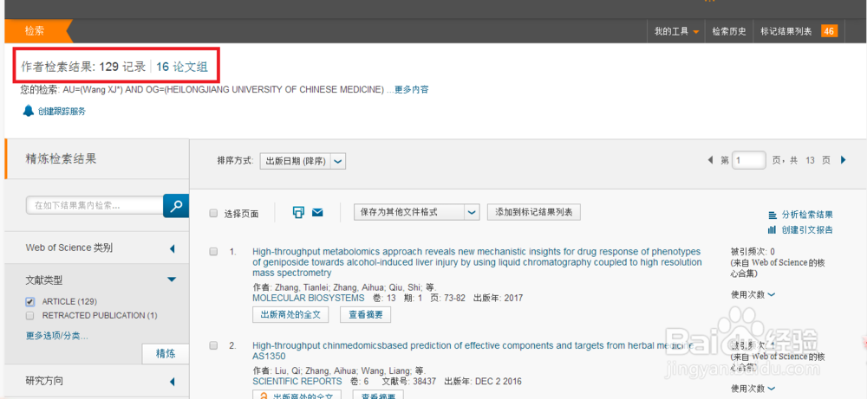The height and width of the screenshot is (399, 867).
Task: Click the 创建跟踪服务 link
Action: click(62, 112)
